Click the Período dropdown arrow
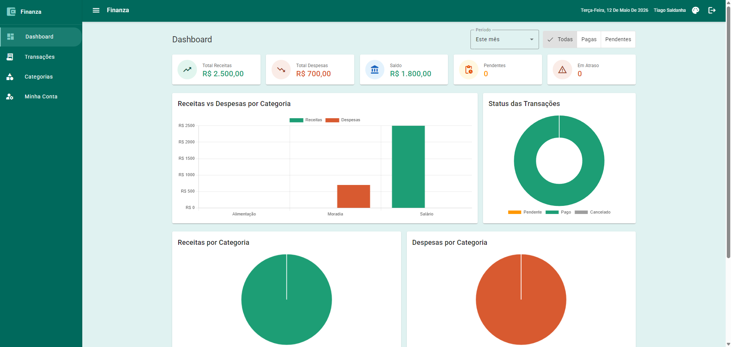The height and width of the screenshot is (347, 731). coord(532,39)
